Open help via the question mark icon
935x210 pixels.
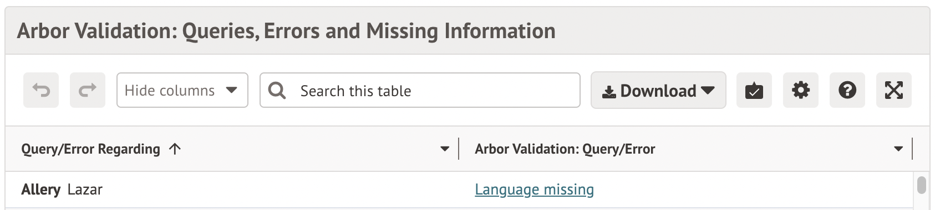click(x=847, y=90)
